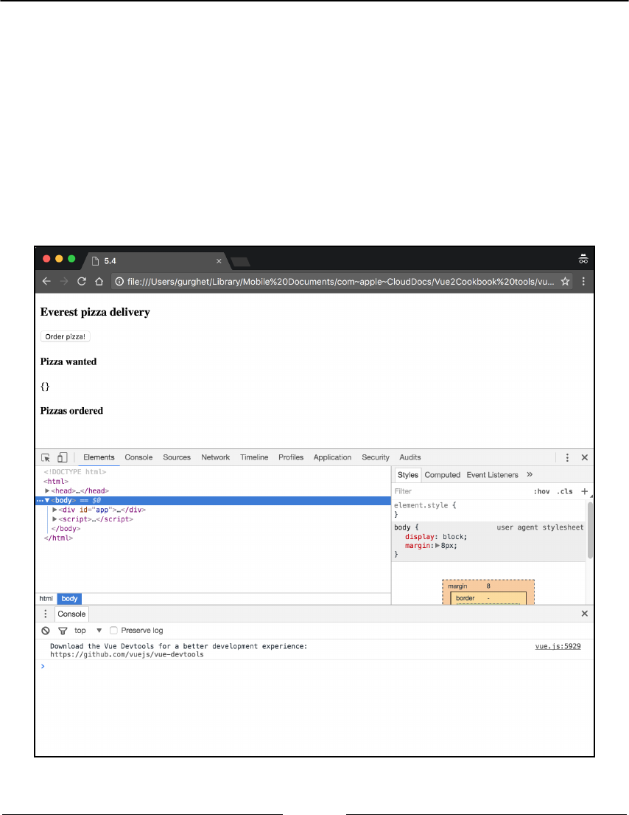
Task: Click the styles pane scrollbar
Action: point(589,530)
